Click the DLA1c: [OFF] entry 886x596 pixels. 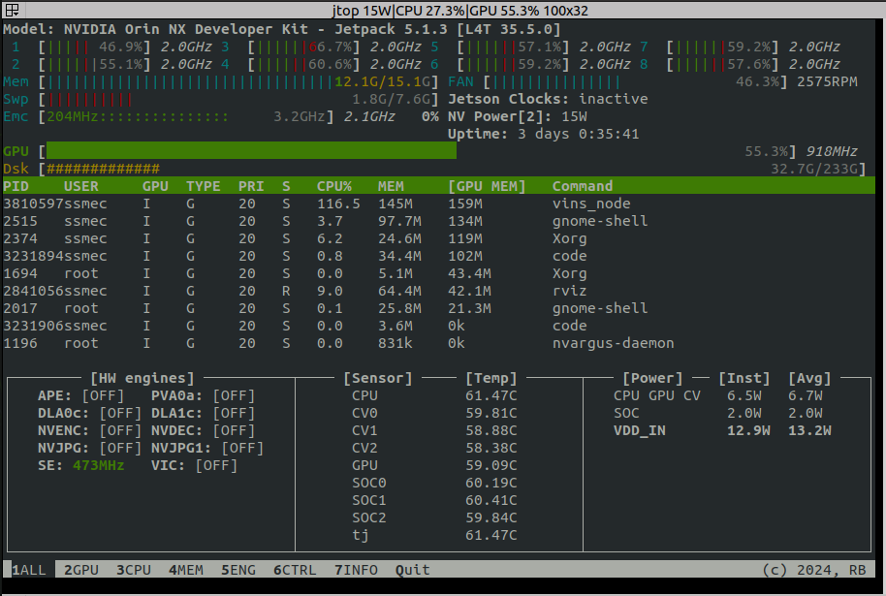(203, 413)
